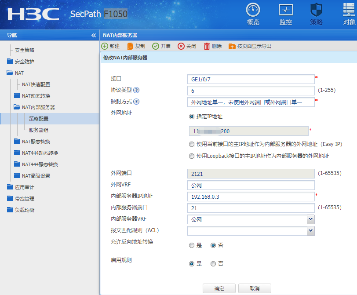Set 启用规则 to 否
357x295 pixels.
pyautogui.click(x=213, y=264)
